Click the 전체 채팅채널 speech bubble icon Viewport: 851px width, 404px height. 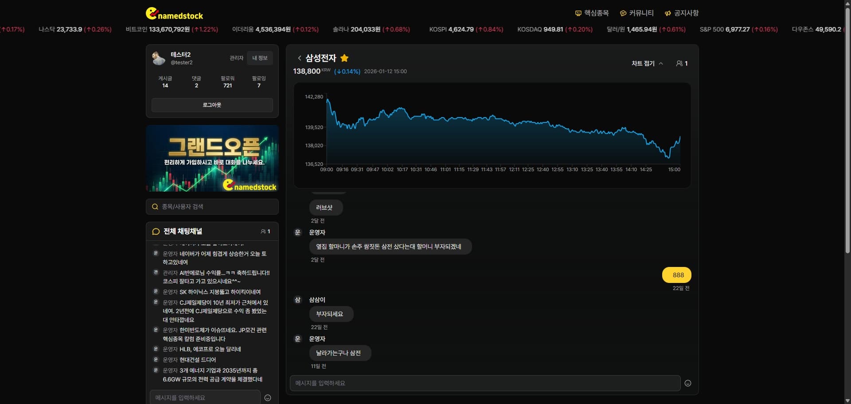[x=156, y=231]
